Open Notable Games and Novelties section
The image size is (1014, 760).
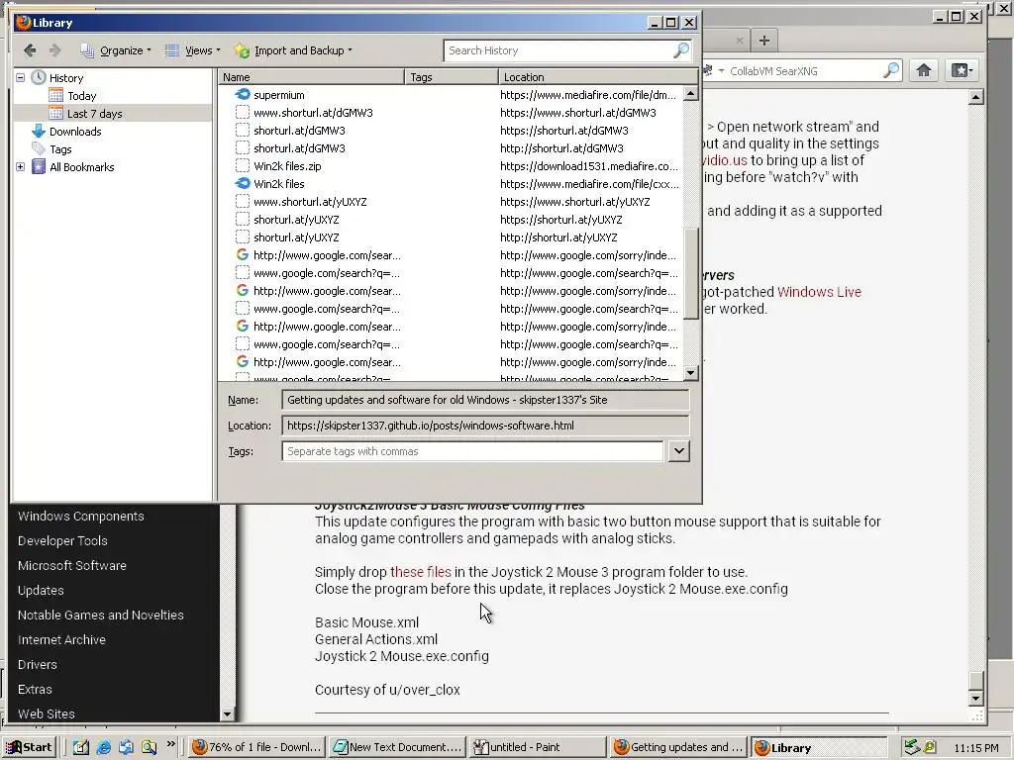[x=100, y=615]
